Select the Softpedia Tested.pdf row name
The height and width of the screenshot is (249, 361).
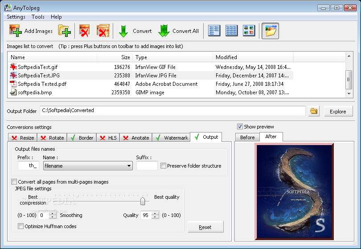click(x=42, y=84)
